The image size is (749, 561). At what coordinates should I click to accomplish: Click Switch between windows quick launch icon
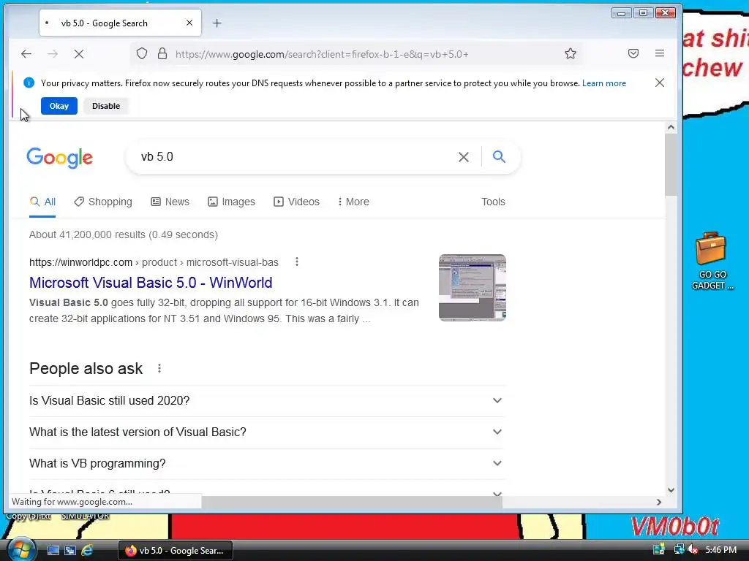[70, 551]
